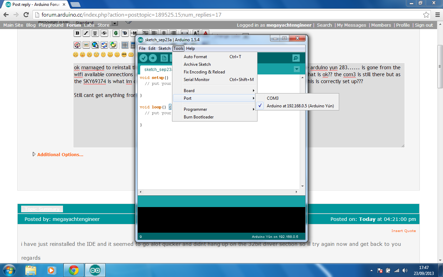Upload the sketch using the arrow icon
Image resolution: width=443 pixels, height=277 pixels.
point(153,58)
